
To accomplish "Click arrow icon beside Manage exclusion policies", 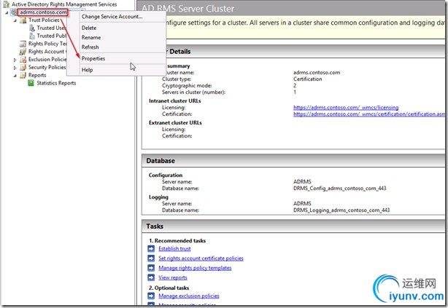I will (x=151, y=296).
